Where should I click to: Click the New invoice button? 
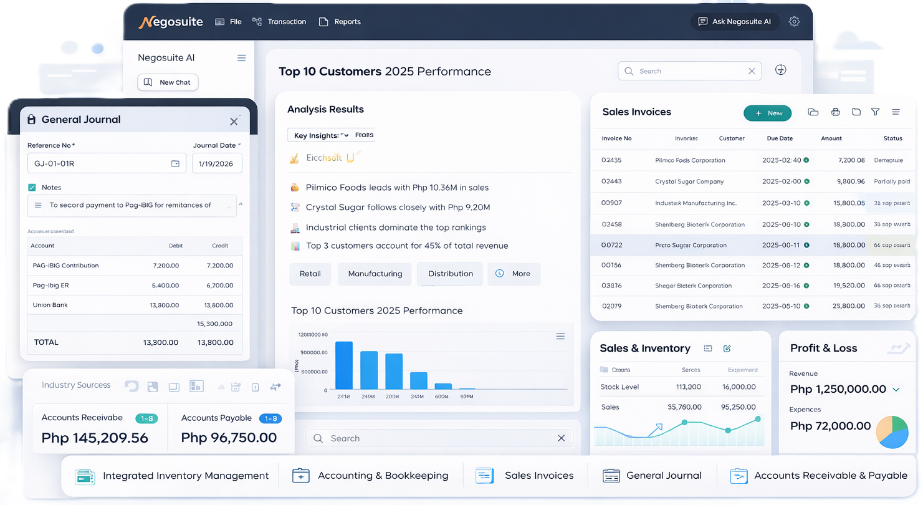(x=767, y=113)
